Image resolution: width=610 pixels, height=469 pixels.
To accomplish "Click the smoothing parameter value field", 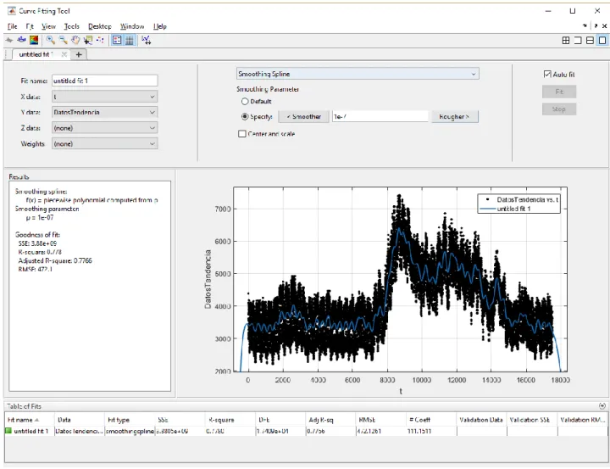I will pyautogui.click(x=380, y=116).
